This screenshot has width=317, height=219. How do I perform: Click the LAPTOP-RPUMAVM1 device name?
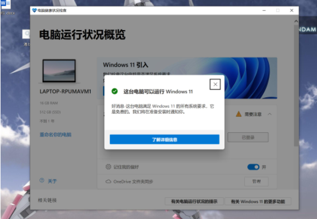(x=65, y=92)
